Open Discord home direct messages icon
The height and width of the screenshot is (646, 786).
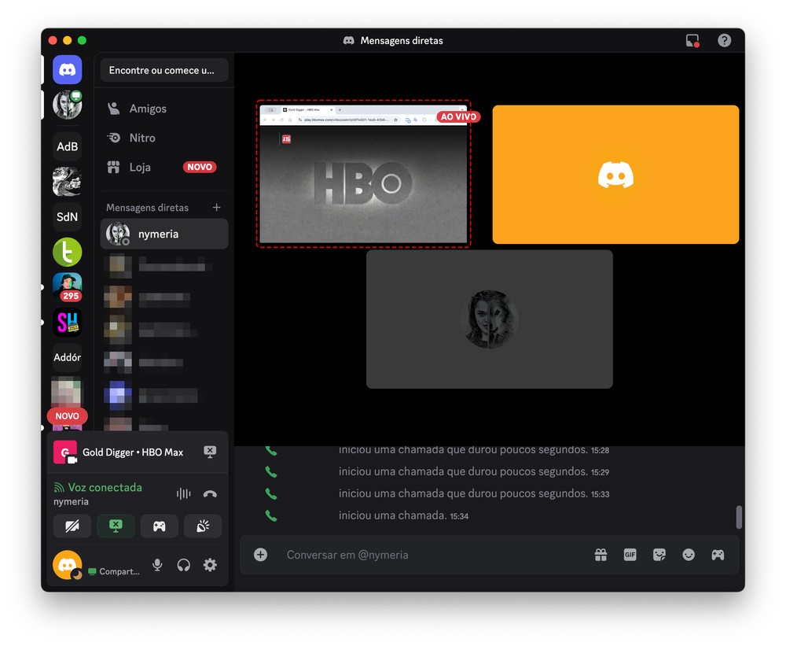coord(67,70)
